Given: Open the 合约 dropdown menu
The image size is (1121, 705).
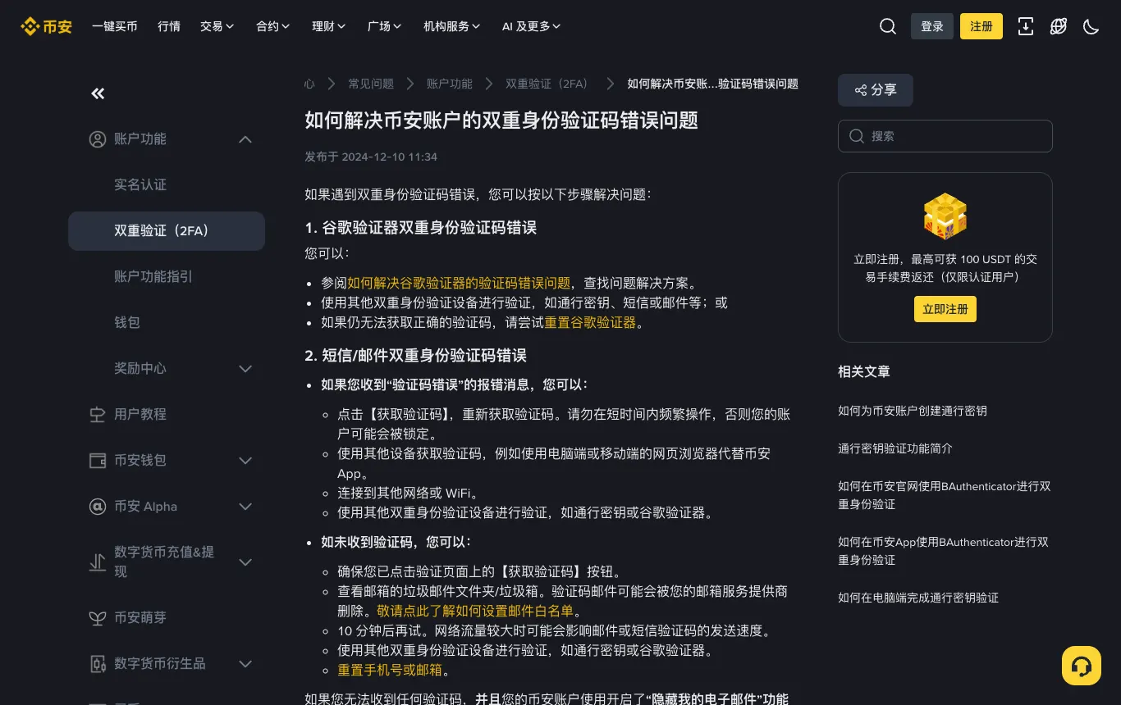Looking at the screenshot, I should [x=273, y=26].
